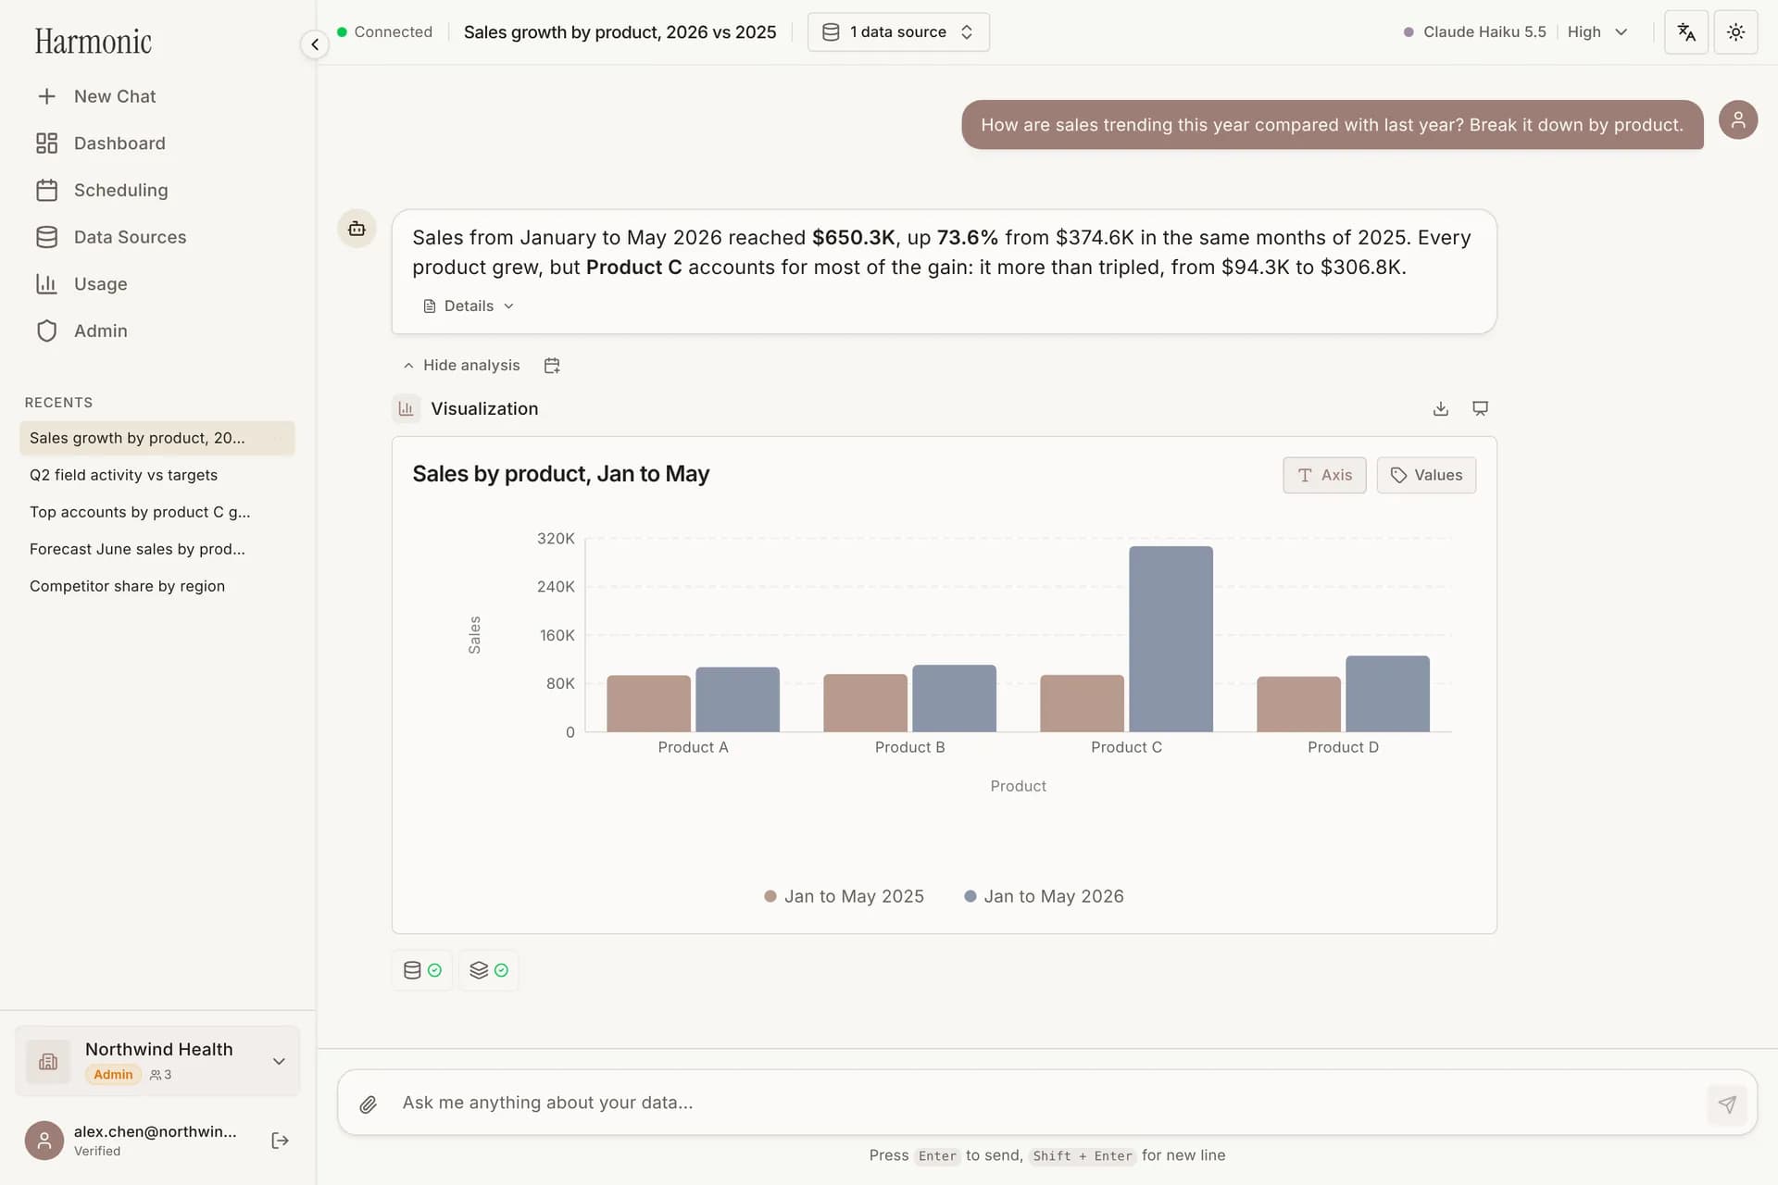
Task: Expand the Northwind Health workspace switcher
Action: coord(157,1061)
